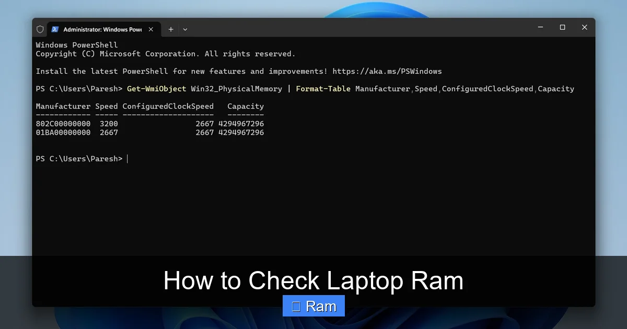
Task: Click the Get-WmiObject command text
Action: (156, 89)
